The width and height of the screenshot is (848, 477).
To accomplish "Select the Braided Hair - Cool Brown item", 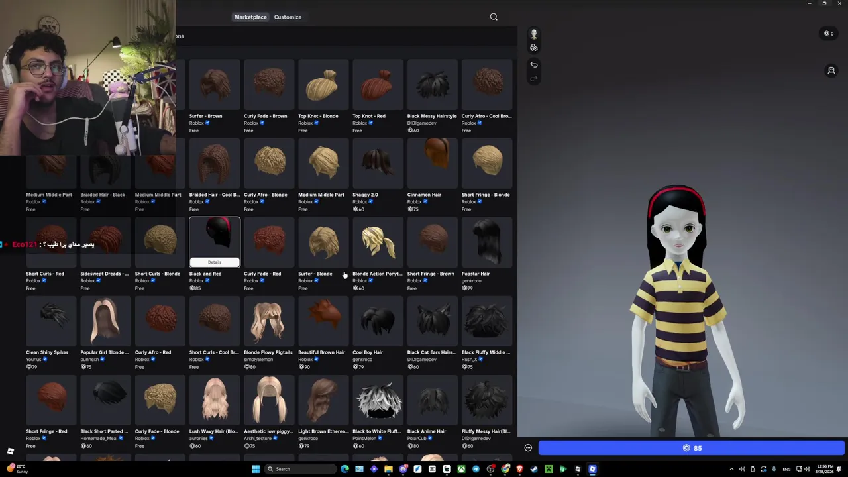I will (215, 176).
